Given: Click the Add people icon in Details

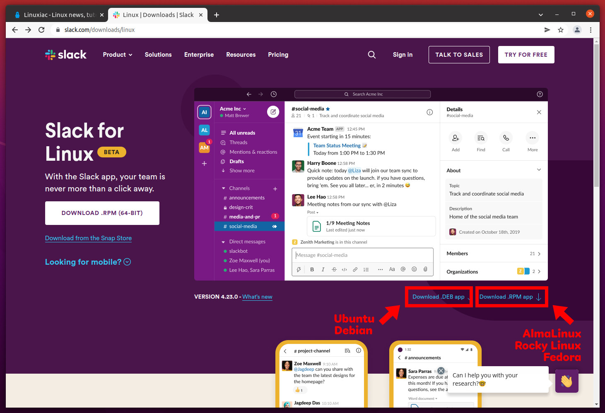Looking at the screenshot, I should 456,138.
